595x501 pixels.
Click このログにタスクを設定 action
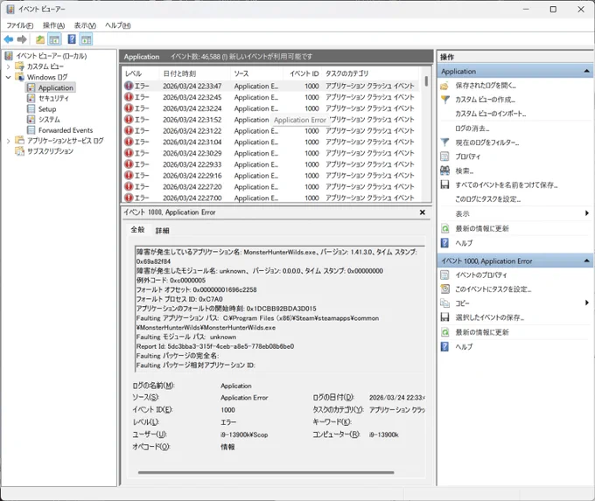tap(487, 199)
